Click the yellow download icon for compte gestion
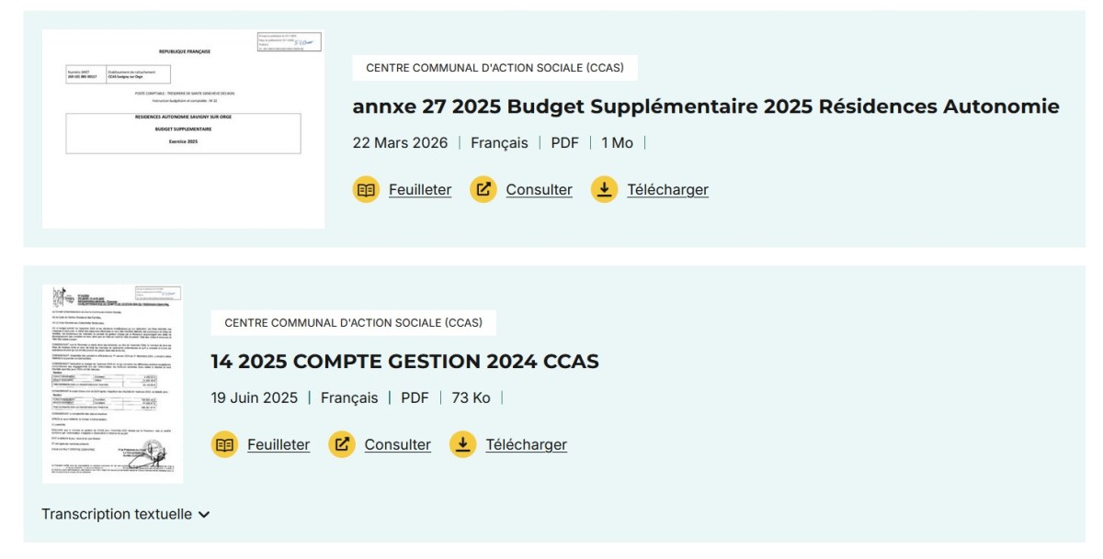Image resolution: width=1103 pixels, height=559 pixels. tap(464, 443)
